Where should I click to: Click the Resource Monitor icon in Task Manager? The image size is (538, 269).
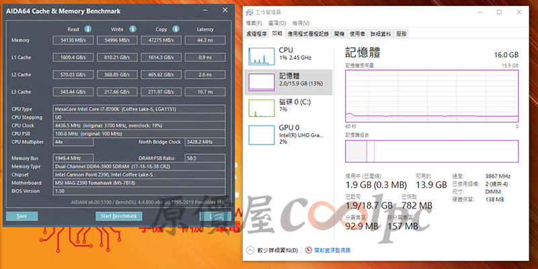point(309,250)
